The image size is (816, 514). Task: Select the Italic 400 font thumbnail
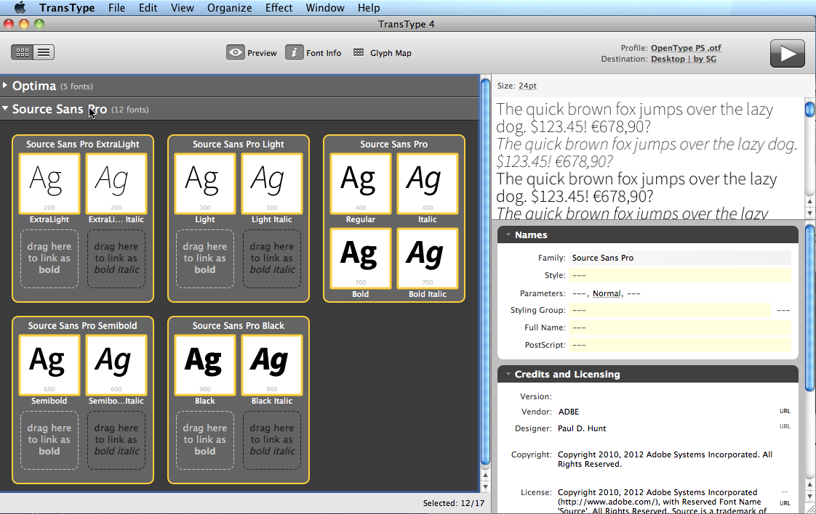point(427,184)
